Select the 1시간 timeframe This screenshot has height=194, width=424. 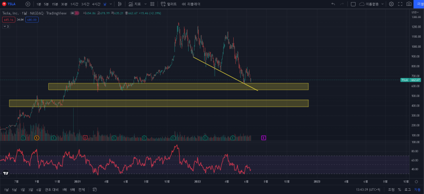point(74,4)
